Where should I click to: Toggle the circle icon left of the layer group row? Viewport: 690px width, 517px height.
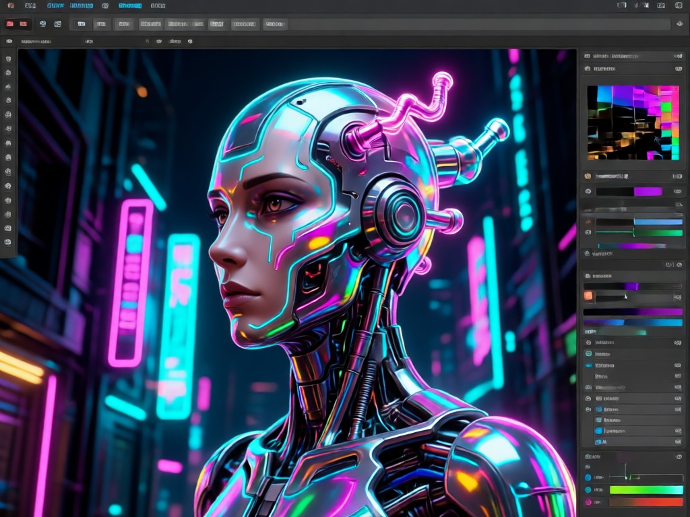(588, 399)
